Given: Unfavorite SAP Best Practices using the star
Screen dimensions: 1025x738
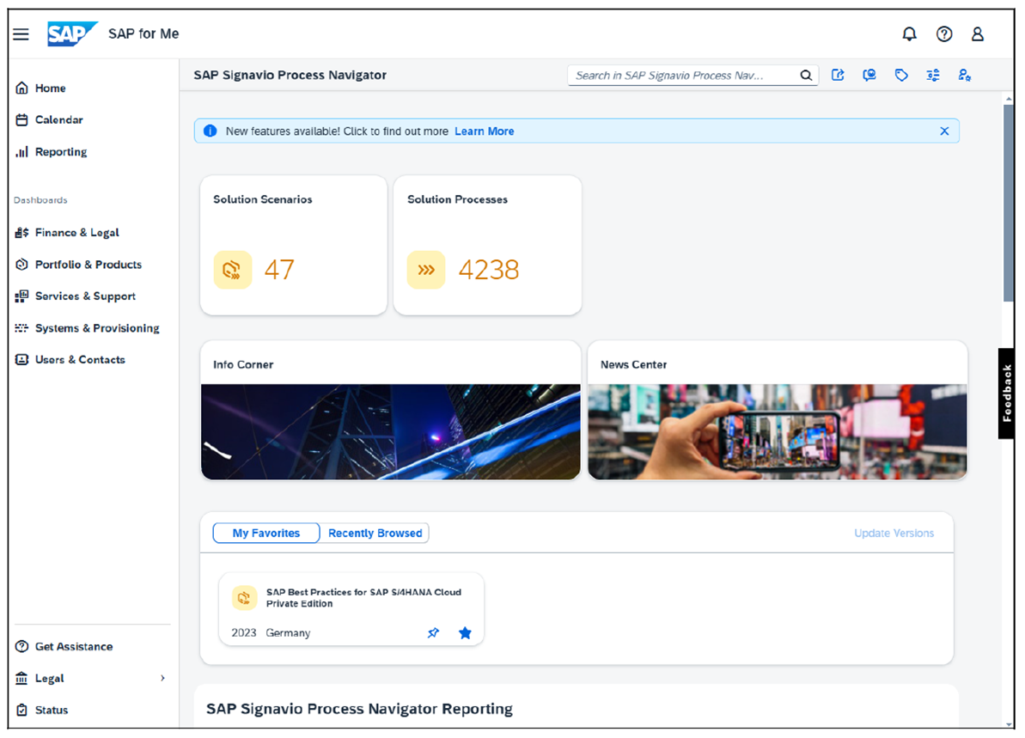Looking at the screenshot, I should click(465, 632).
